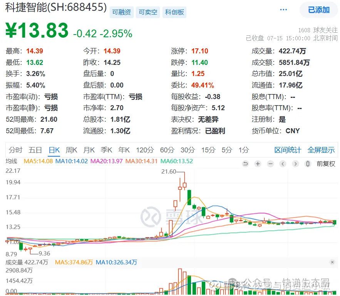Open 区间统计 range statistics
The image size is (340, 296).
[x=288, y=150]
